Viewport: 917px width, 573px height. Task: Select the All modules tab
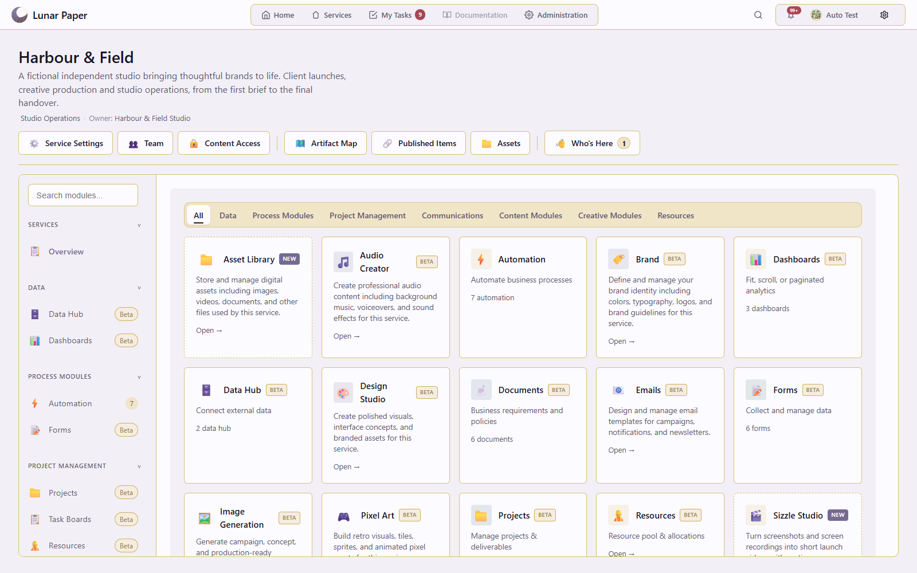[x=198, y=215]
